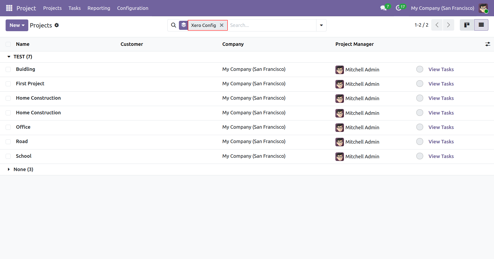Switch to List view
This screenshot has width=494, height=259.
click(x=481, y=25)
